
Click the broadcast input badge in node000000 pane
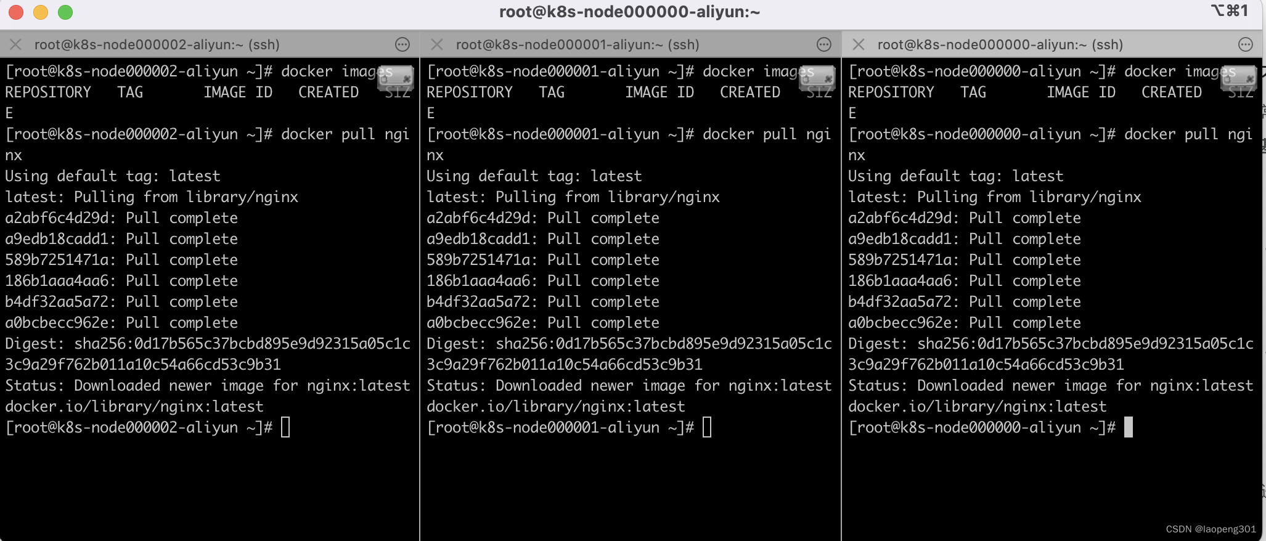click(x=1238, y=78)
